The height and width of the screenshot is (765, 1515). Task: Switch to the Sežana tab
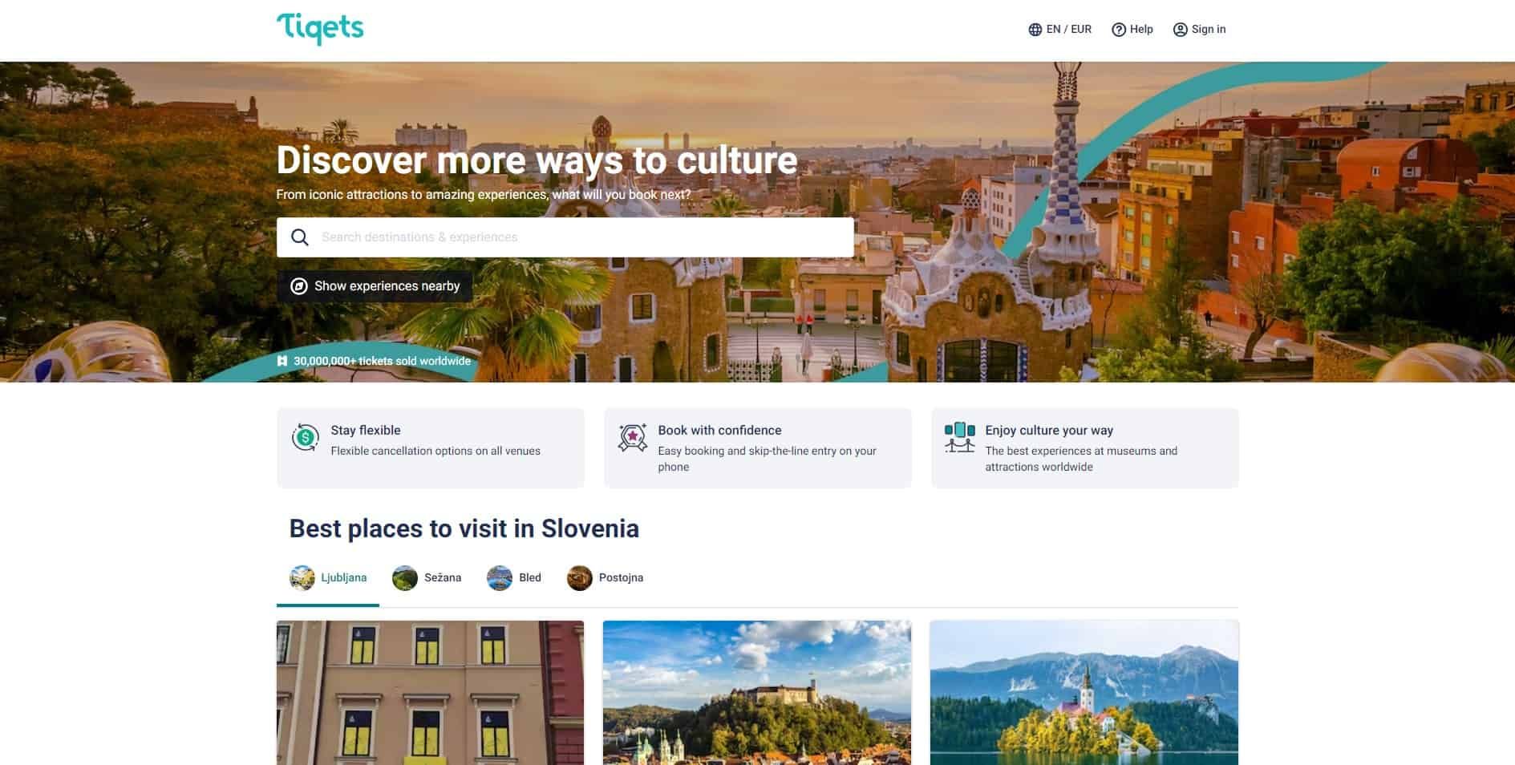[427, 577]
